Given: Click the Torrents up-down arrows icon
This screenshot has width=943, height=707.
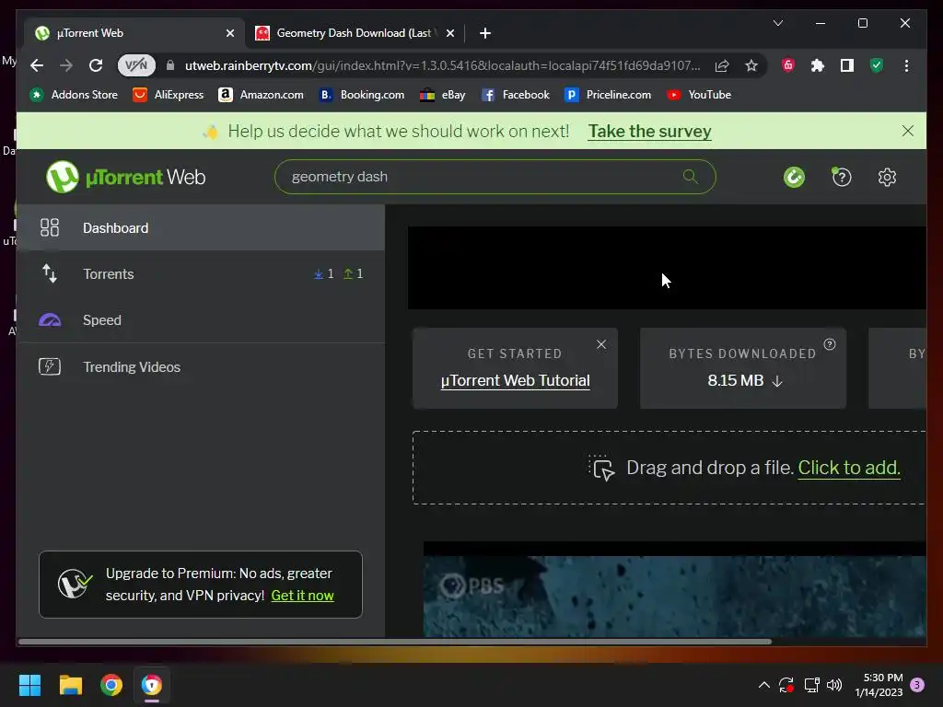Looking at the screenshot, I should (50, 273).
